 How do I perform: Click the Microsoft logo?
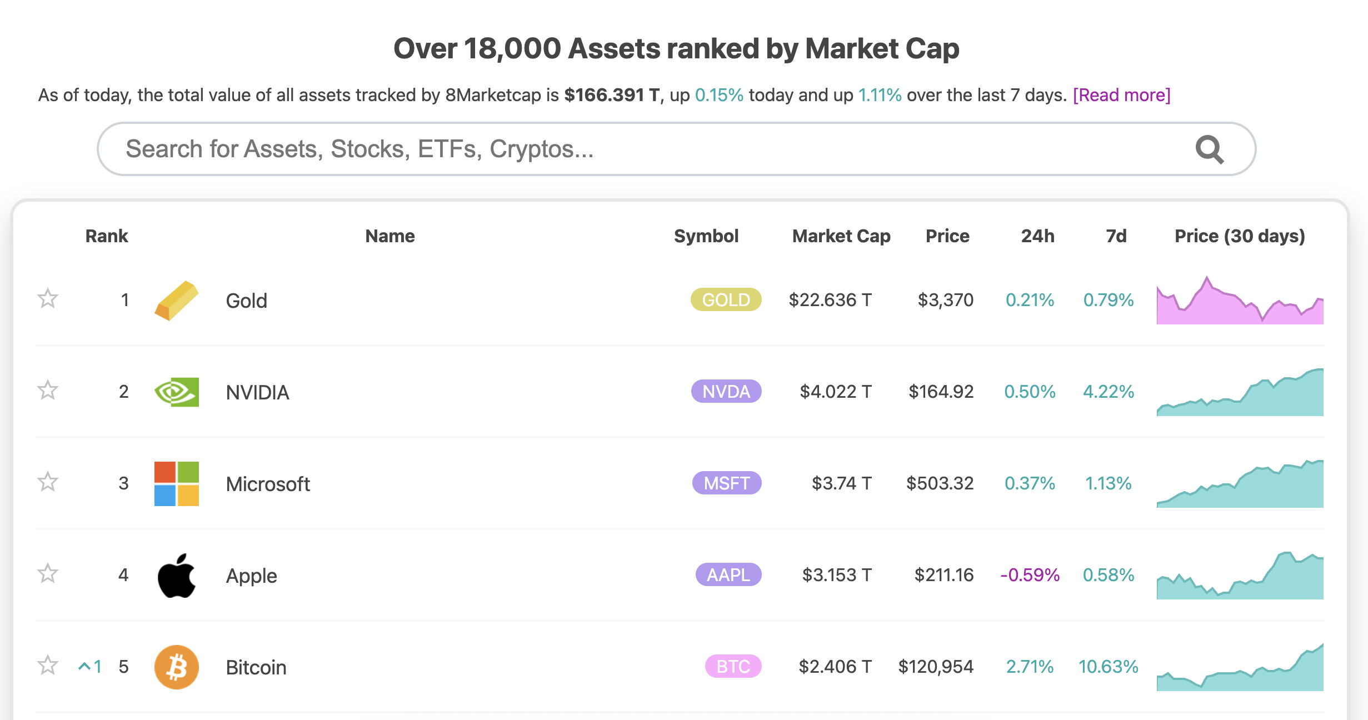[x=176, y=483]
